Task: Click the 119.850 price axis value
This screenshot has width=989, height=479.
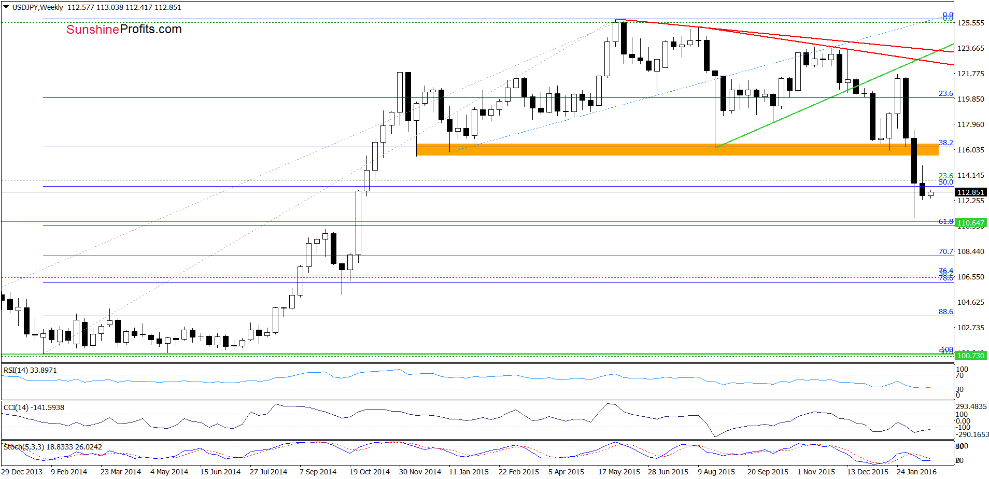Action: coord(970,99)
